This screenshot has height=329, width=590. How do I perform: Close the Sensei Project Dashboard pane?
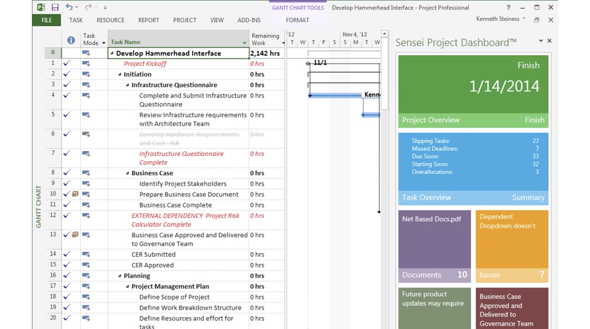pos(549,41)
